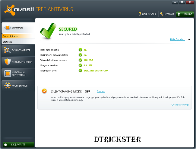The image size is (196, 149).
Task: Click the Scan Computer magnifier icon
Action: point(7,50)
